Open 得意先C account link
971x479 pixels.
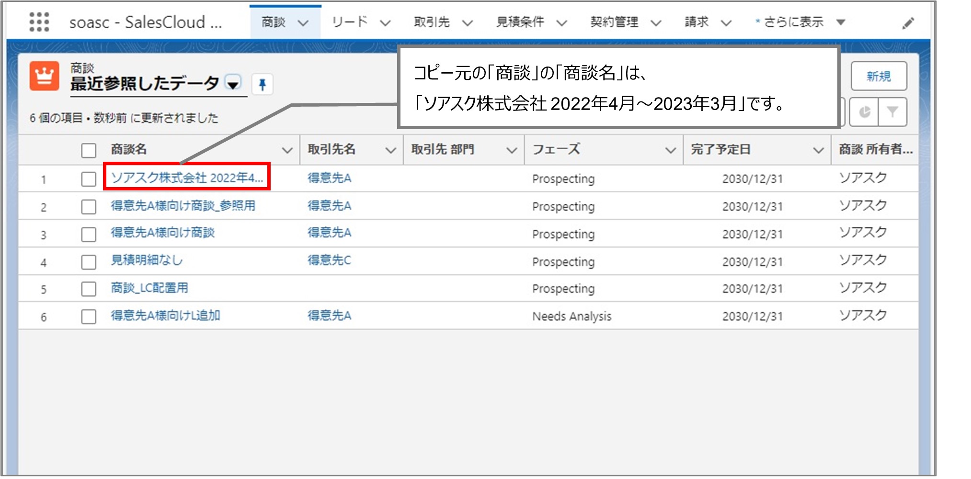pyautogui.click(x=329, y=260)
